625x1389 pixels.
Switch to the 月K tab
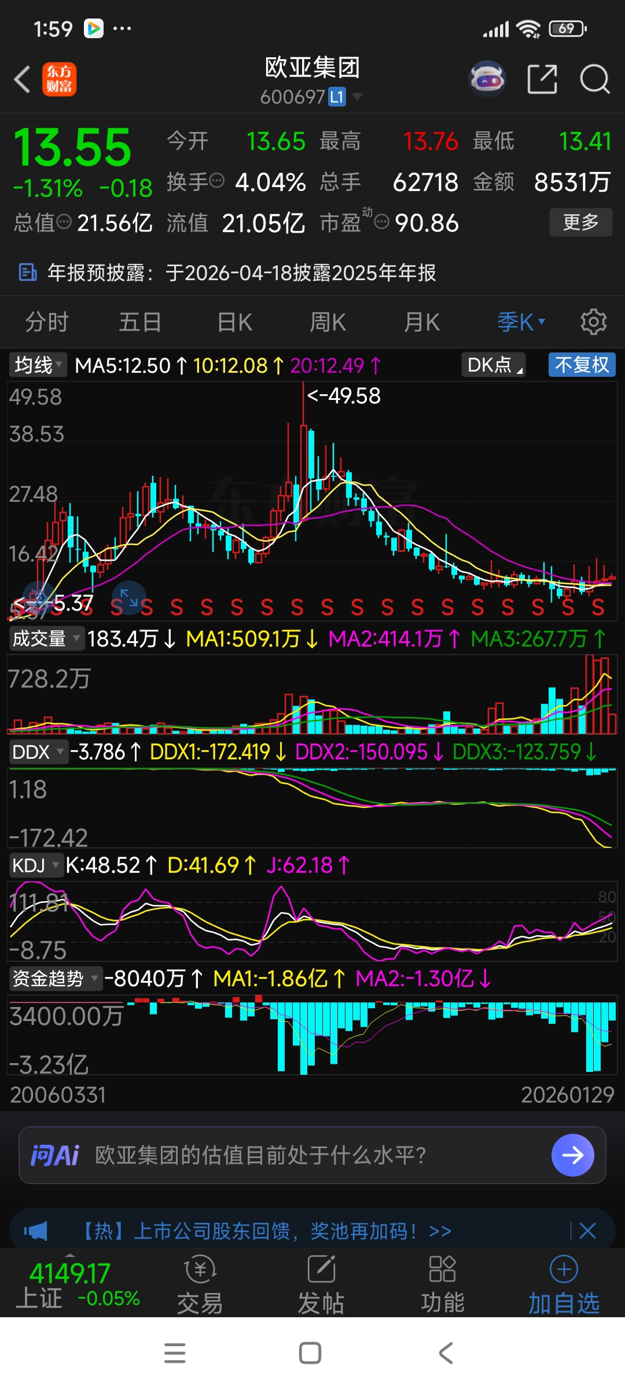(x=422, y=322)
